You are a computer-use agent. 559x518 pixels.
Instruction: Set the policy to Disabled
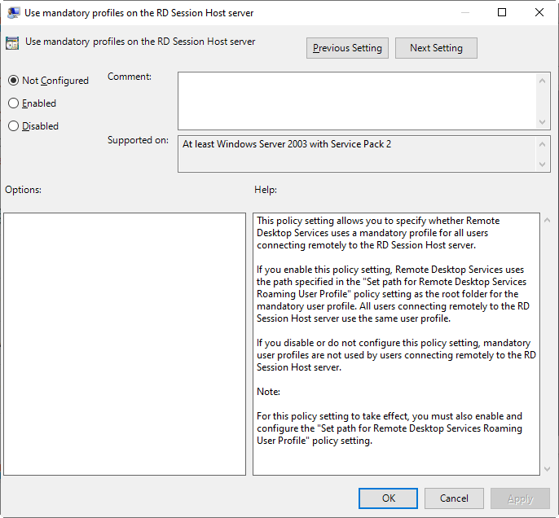[13, 126]
